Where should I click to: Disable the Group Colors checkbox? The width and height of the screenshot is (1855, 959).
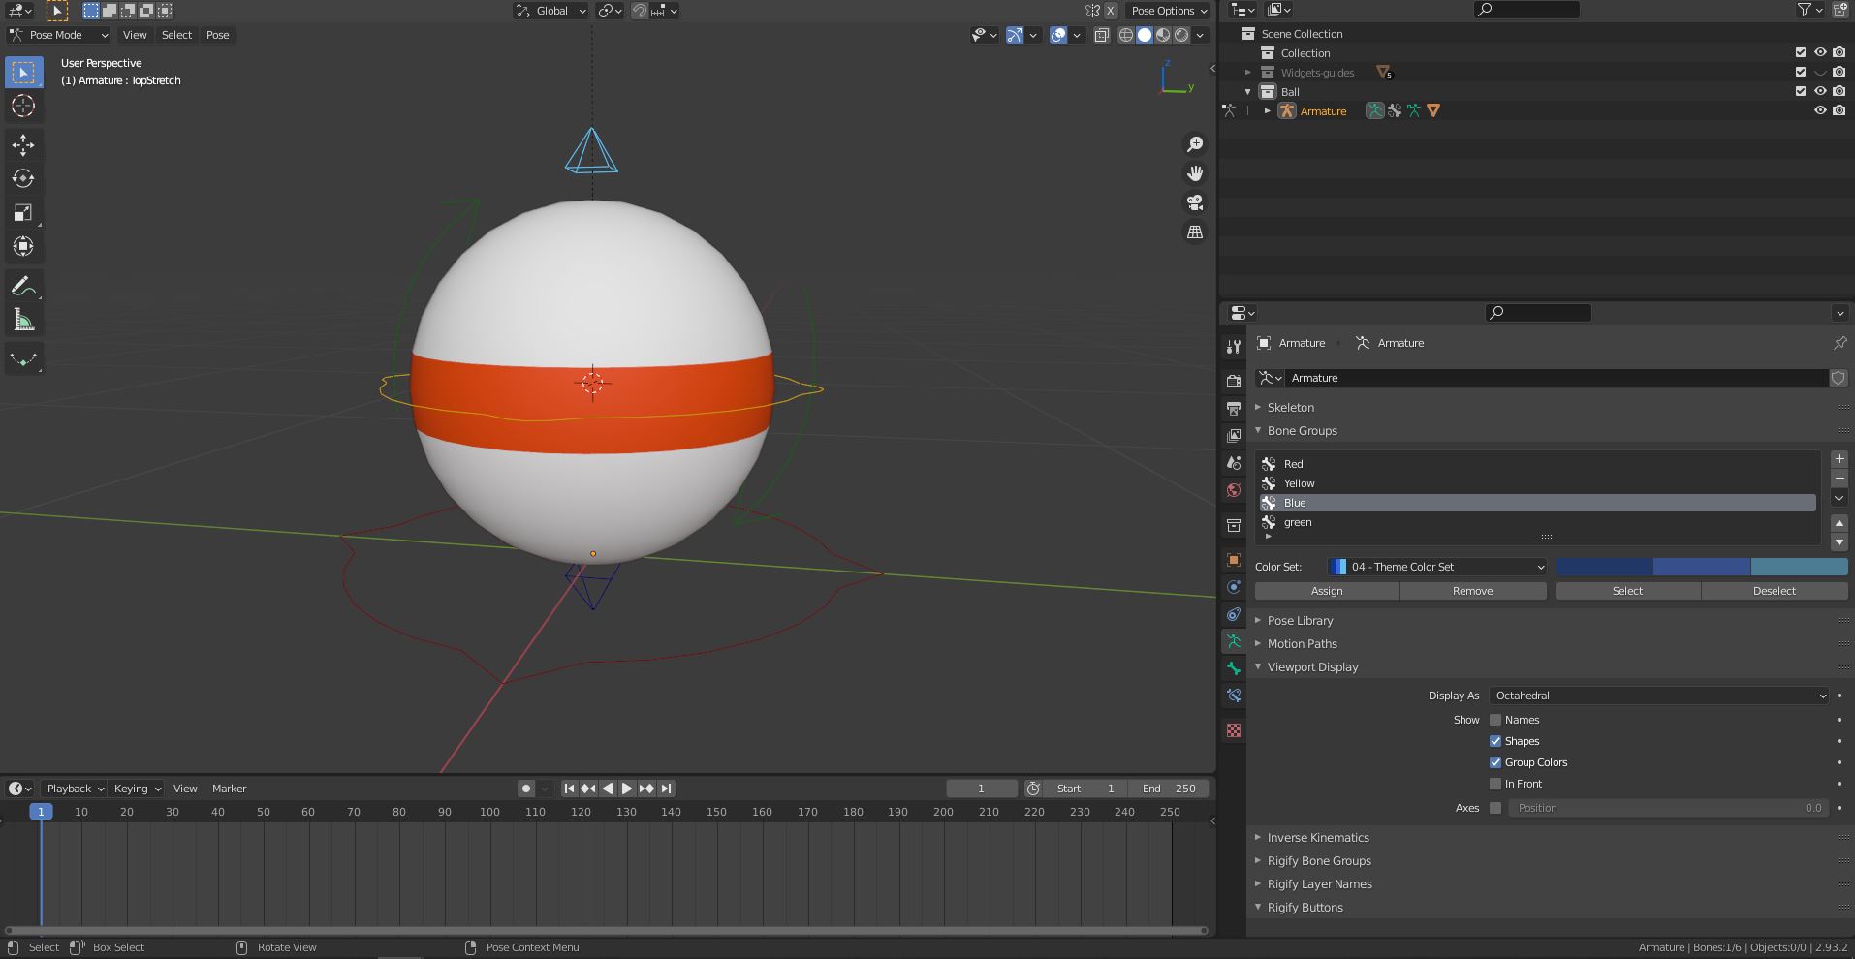click(1496, 762)
